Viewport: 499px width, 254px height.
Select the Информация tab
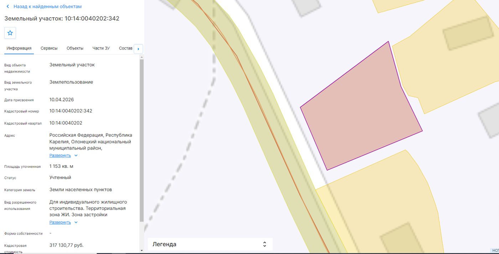click(x=19, y=48)
